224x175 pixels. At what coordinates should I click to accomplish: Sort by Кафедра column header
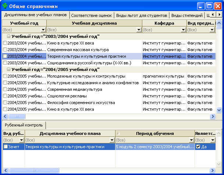pos(164,23)
